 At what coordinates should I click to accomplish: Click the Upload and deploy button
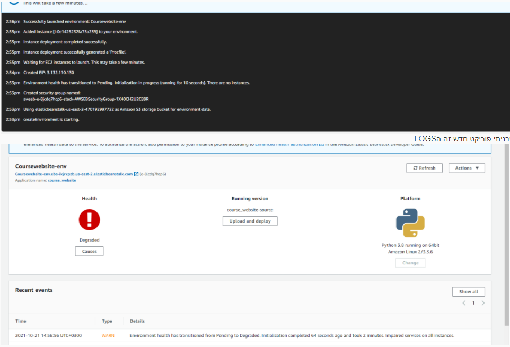click(250, 221)
